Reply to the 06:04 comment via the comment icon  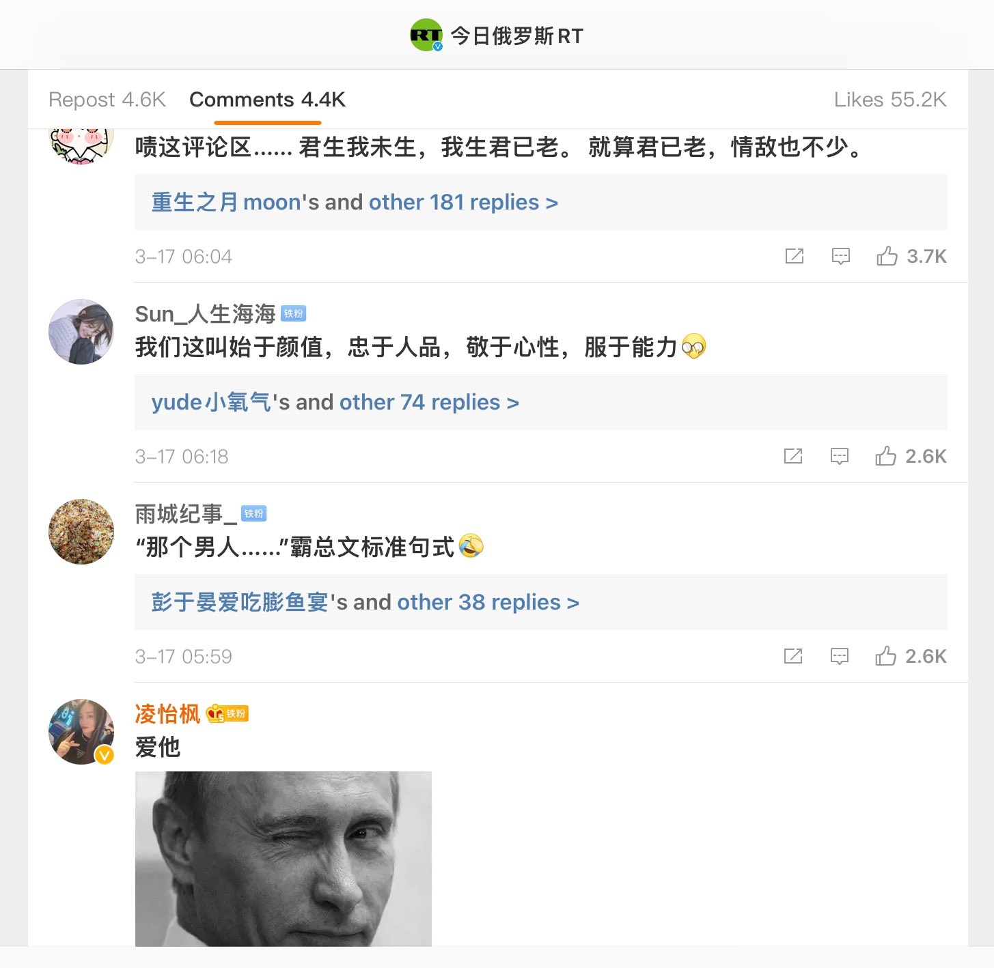pyautogui.click(x=840, y=256)
